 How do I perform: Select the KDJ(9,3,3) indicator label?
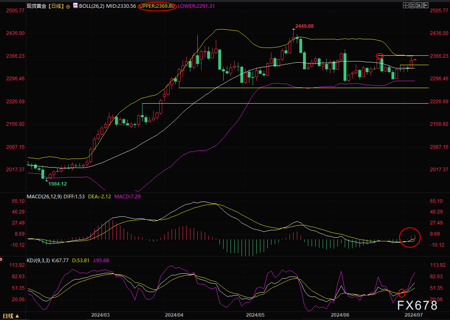[x=39, y=260]
